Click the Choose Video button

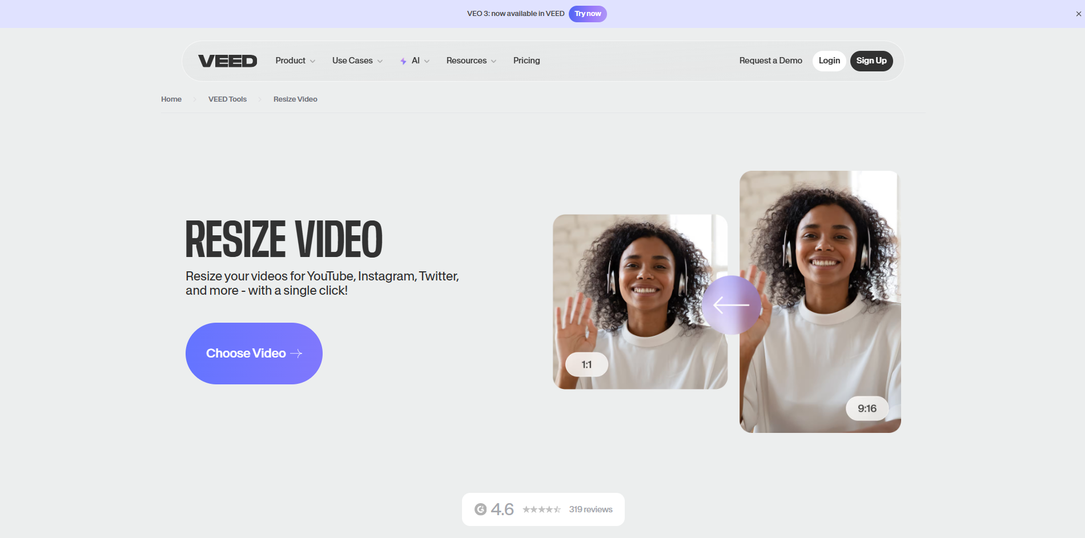(254, 353)
